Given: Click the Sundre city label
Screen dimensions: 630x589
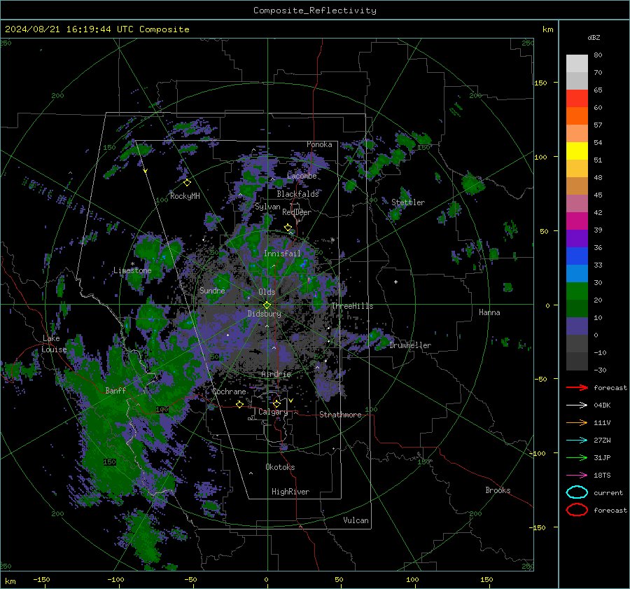Looking at the screenshot, I should tap(212, 291).
